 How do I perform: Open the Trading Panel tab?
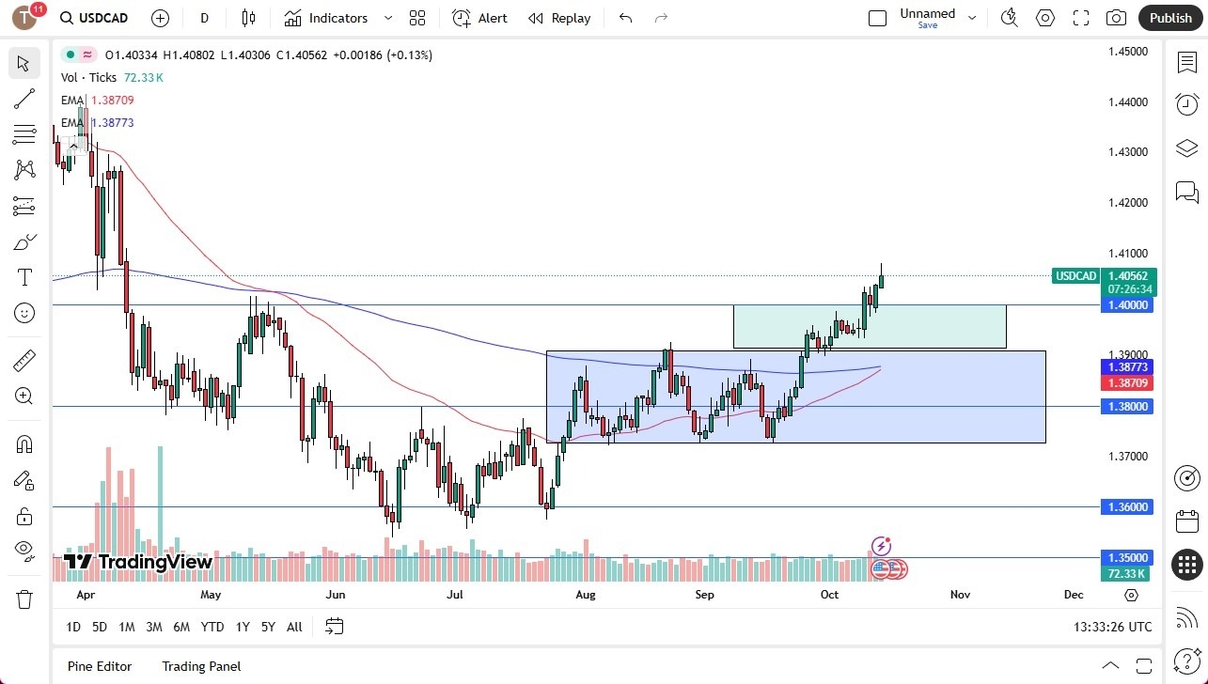pos(201,666)
